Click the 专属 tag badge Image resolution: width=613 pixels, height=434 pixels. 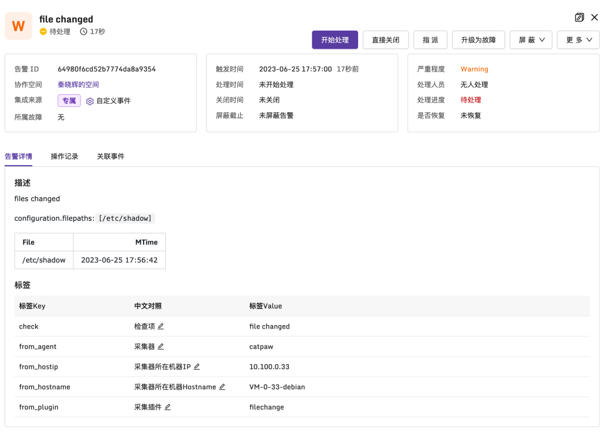(x=69, y=100)
